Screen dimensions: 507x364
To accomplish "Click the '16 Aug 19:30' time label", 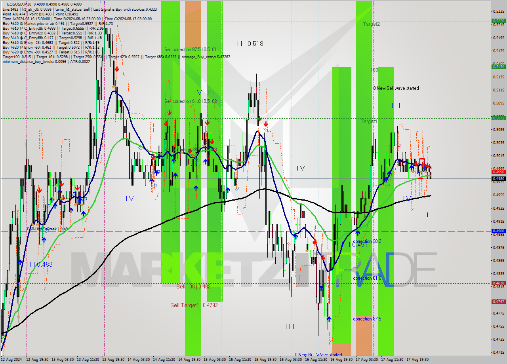I will pos(342,359).
